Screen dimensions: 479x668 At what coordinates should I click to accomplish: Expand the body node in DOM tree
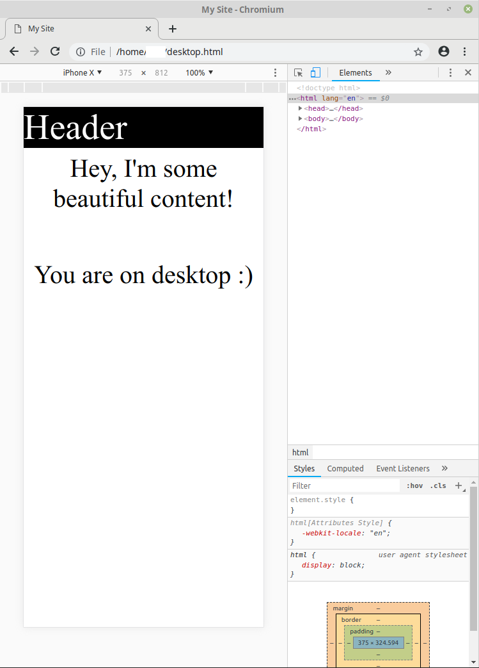point(300,119)
